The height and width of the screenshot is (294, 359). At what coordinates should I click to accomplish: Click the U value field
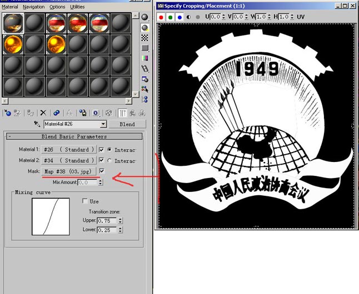coord(216,17)
